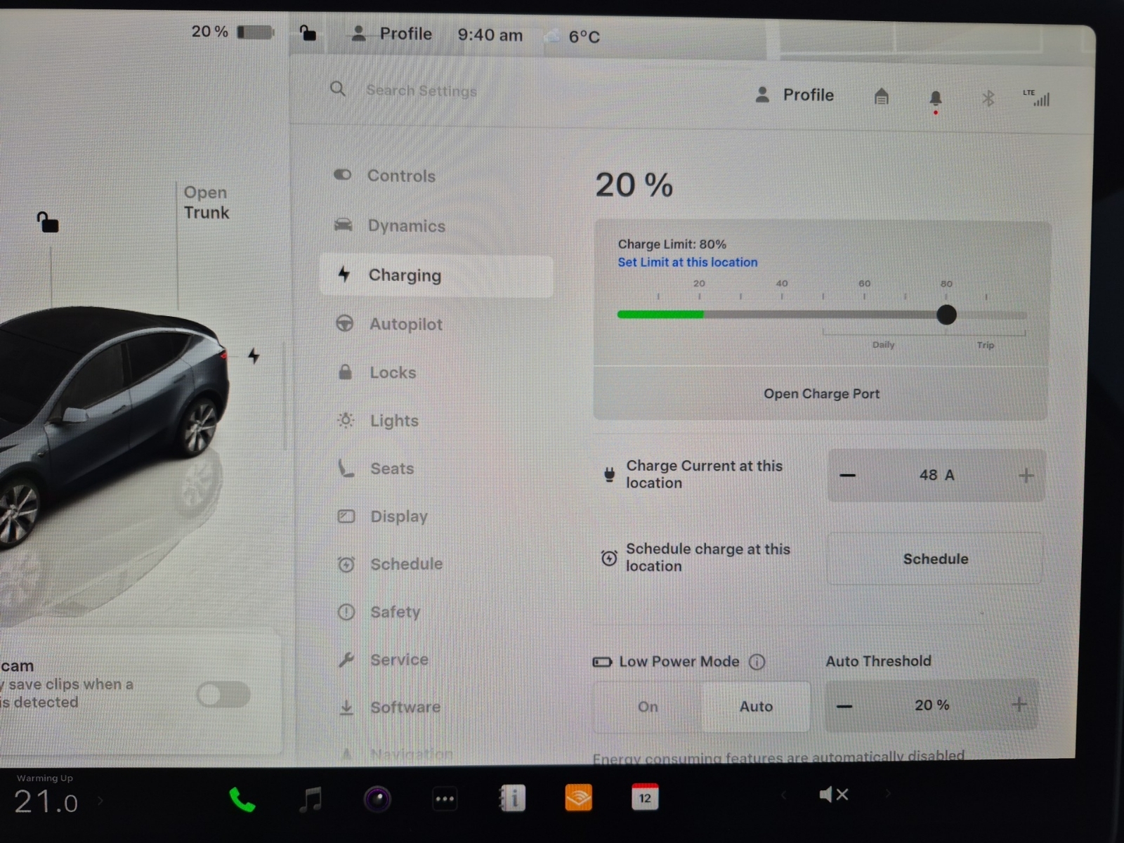
Task: Set Low Power Mode to On
Action: coord(648,707)
